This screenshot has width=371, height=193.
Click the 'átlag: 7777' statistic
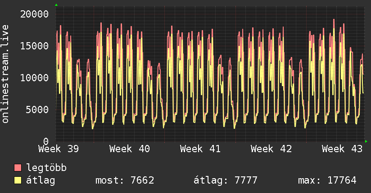[x=225, y=180]
